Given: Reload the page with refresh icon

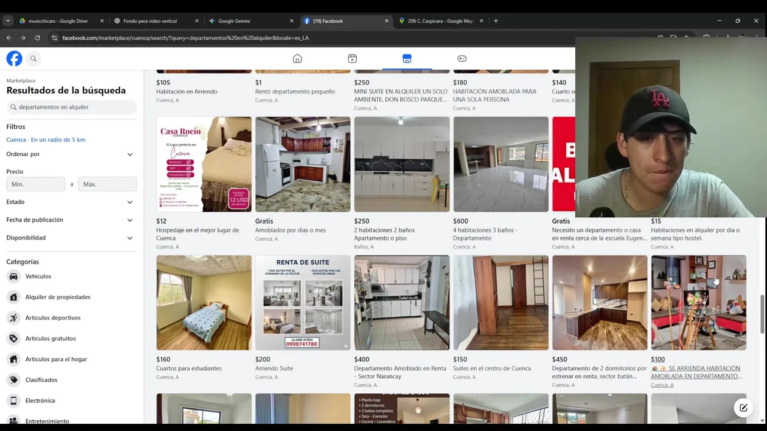Looking at the screenshot, I should 37,38.
